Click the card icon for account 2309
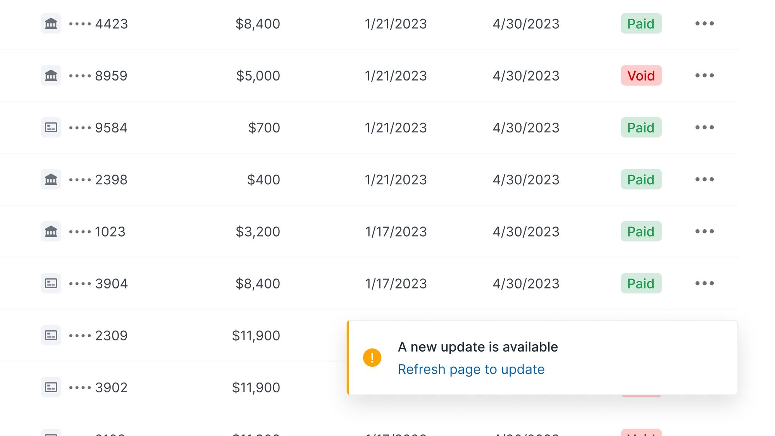Image resolution: width=775 pixels, height=436 pixels. [x=51, y=335]
